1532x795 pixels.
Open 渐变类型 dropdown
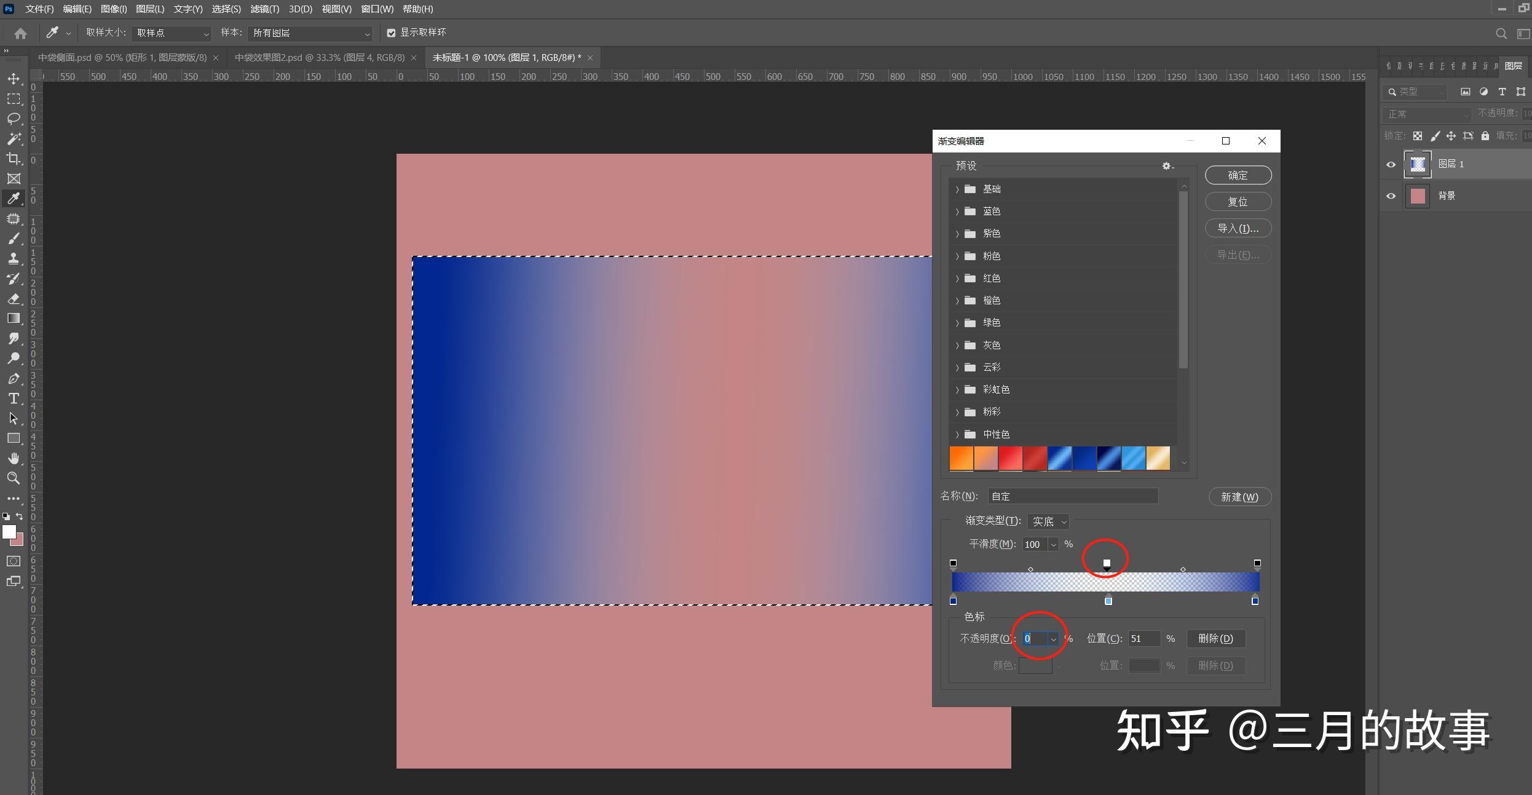tap(1048, 521)
